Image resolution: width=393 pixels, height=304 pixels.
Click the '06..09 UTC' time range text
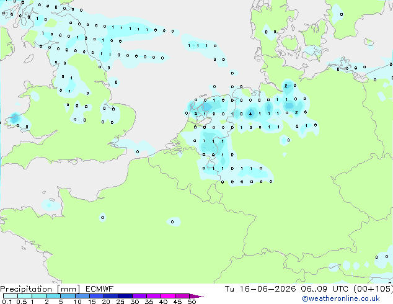(x=325, y=289)
